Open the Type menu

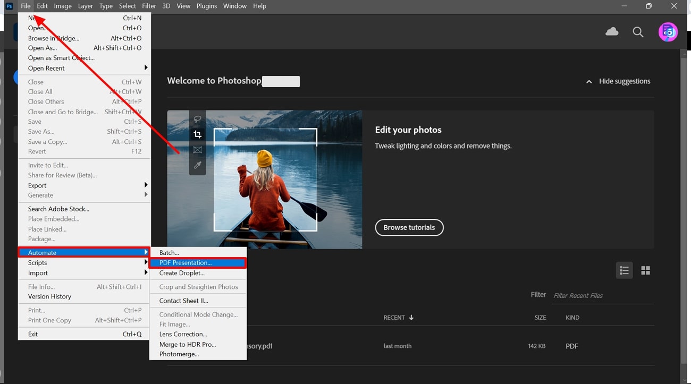click(106, 6)
